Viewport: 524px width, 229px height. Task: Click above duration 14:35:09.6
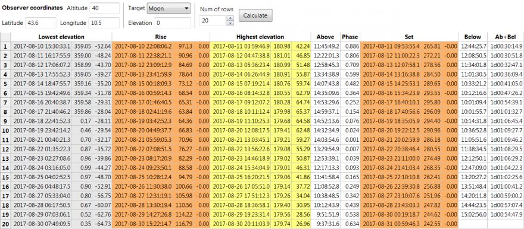(x=326, y=93)
